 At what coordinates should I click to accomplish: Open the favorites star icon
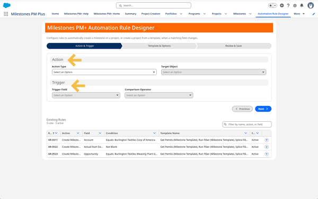(x=271, y=5)
